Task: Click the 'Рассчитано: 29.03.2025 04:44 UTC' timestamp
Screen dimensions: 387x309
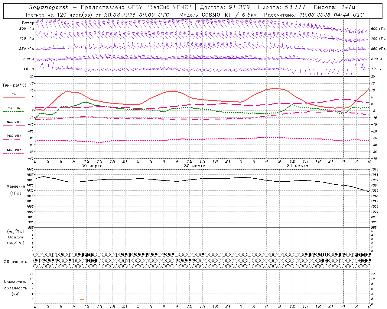Action: (x=314, y=15)
